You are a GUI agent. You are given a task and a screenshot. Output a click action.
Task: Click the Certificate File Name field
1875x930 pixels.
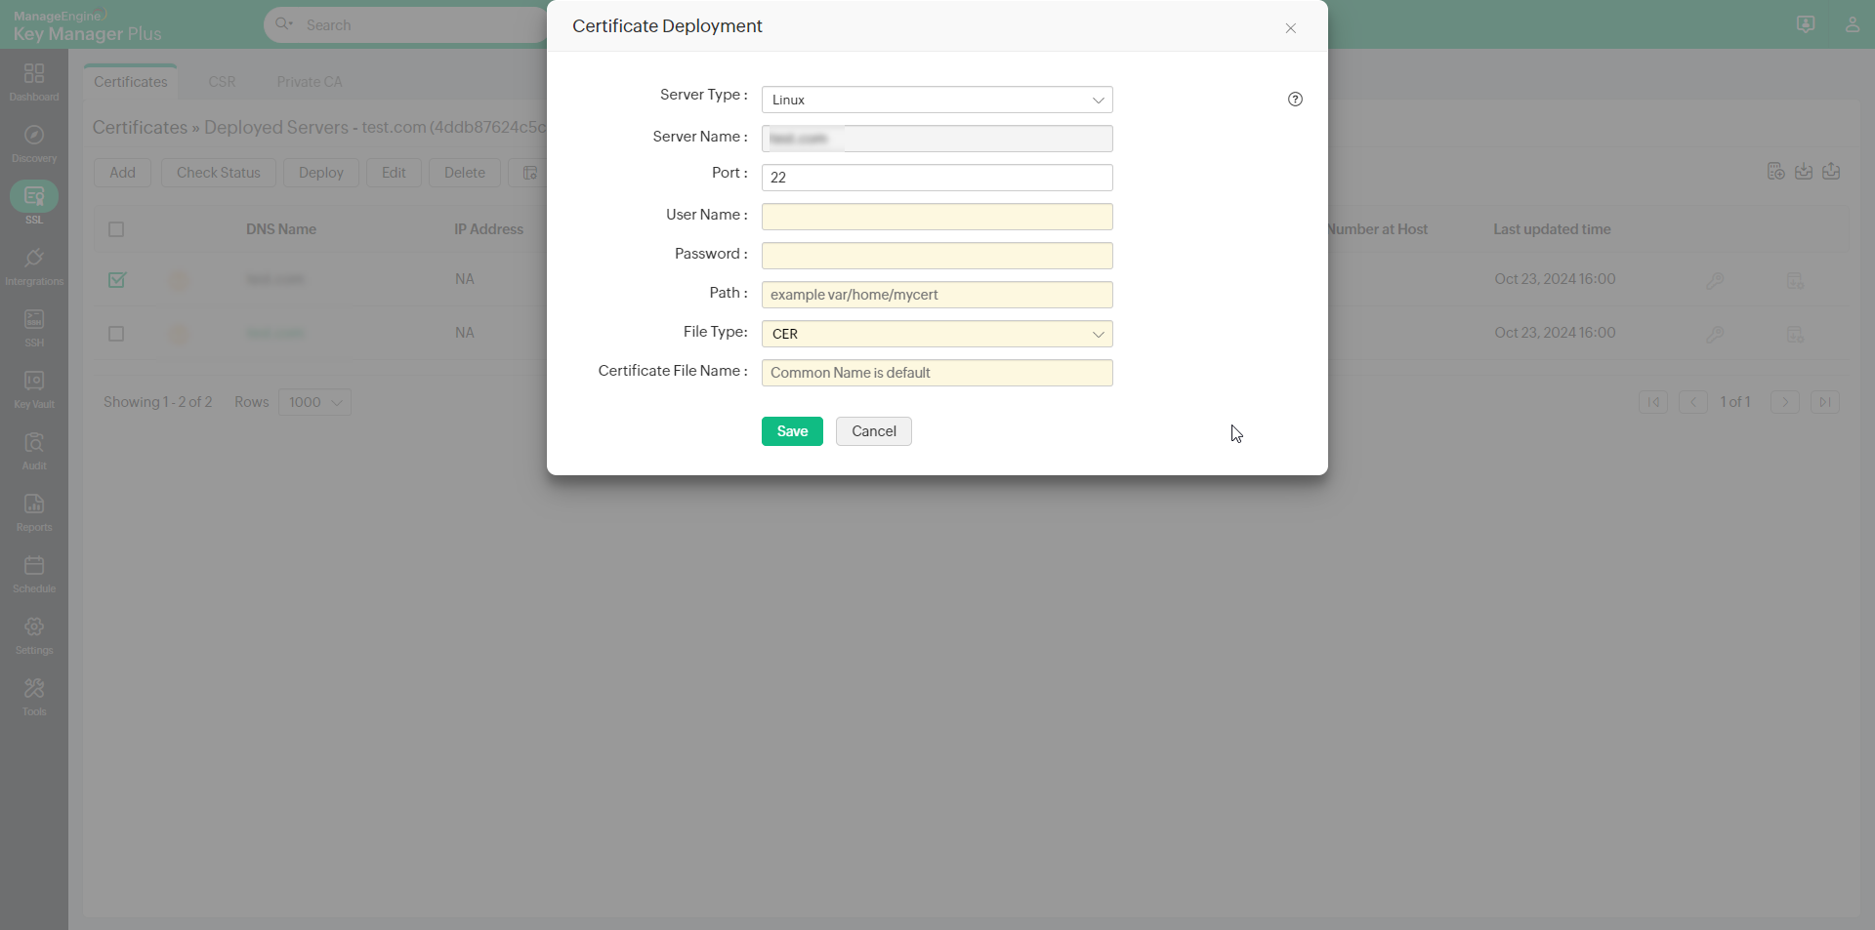coord(937,373)
